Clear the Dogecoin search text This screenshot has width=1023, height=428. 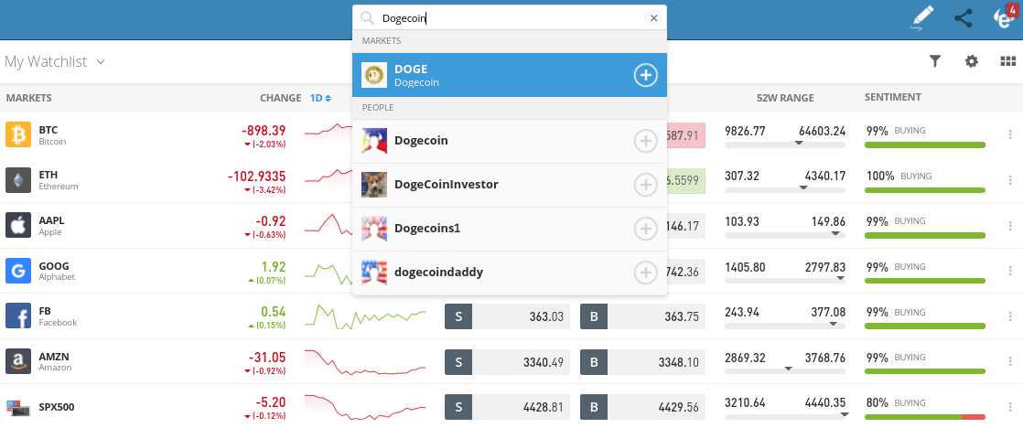point(653,18)
